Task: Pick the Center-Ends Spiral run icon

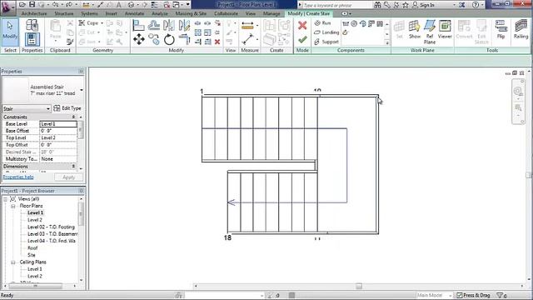Action: pos(363,23)
